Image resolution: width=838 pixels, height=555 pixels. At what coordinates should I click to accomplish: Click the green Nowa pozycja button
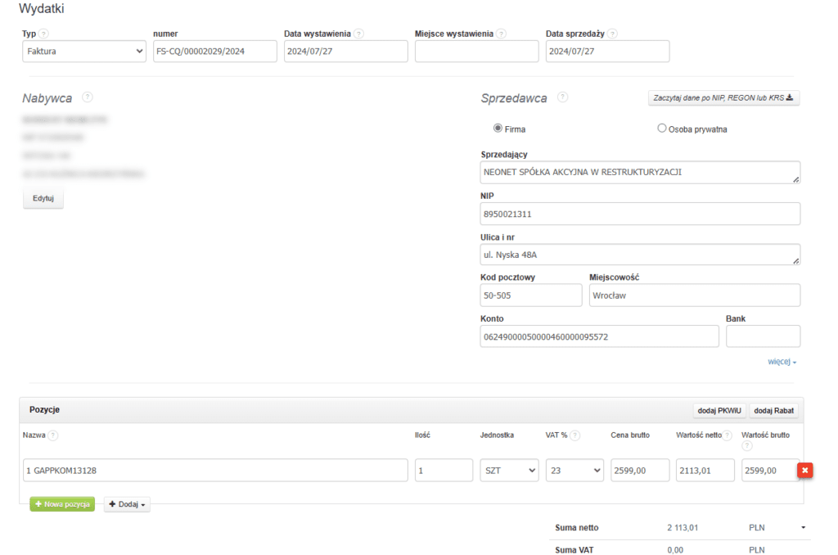tap(62, 504)
